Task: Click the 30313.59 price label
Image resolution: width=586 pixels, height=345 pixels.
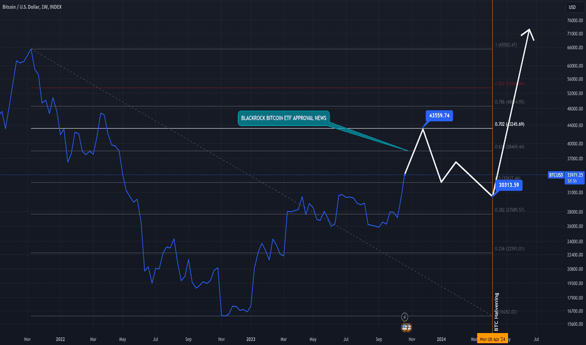Action: 509,185
